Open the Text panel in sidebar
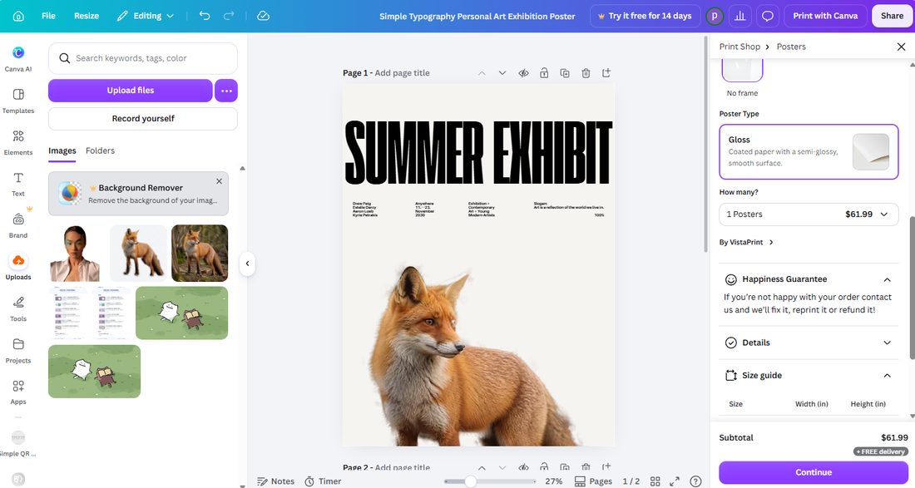This screenshot has height=488, width=915. click(18, 184)
